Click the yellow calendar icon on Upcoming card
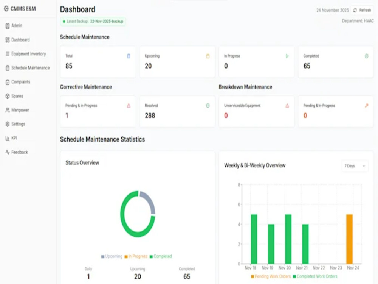The image size is (378, 284). (x=208, y=56)
